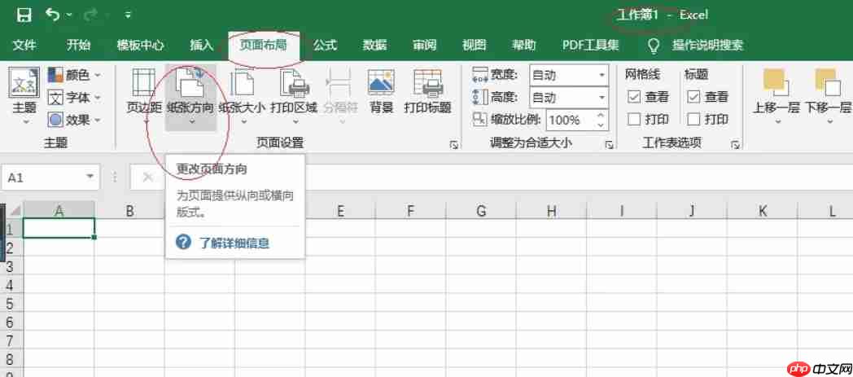Toggle the 网格线 查看 checkbox
The height and width of the screenshot is (377, 853).
(x=634, y=98)
